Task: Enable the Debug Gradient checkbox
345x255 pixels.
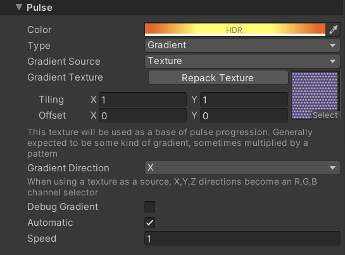Action: coord(149,207)
